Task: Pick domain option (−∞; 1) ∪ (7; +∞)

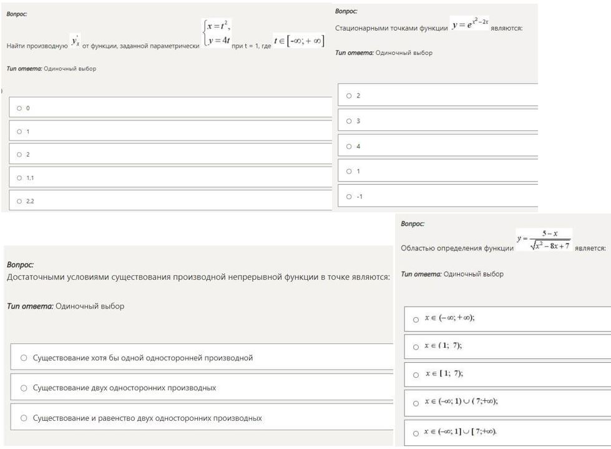Action: [416, 403]
